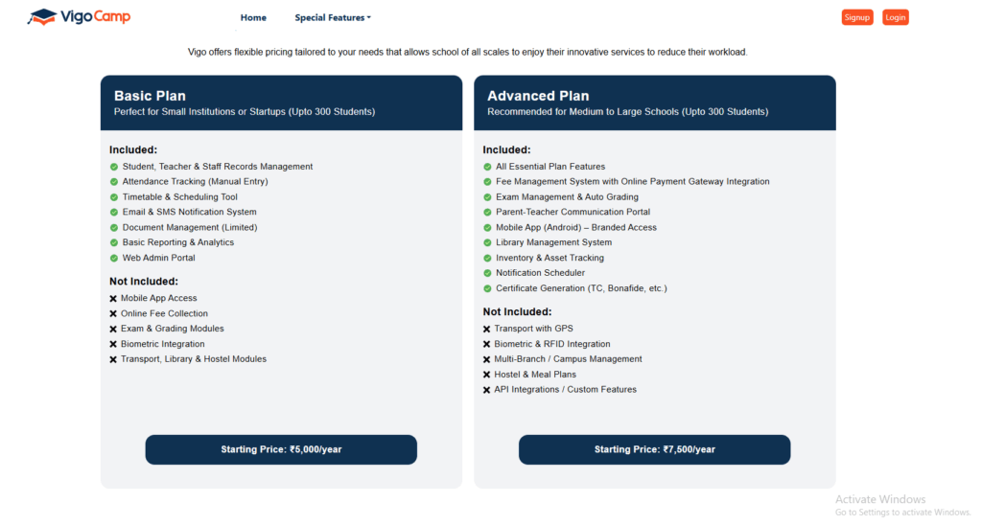982x525 pixels.
Task: Select Basic Plan starting price ₹5,000/year button
Action: pyautogui.click(x=281, y=450)
